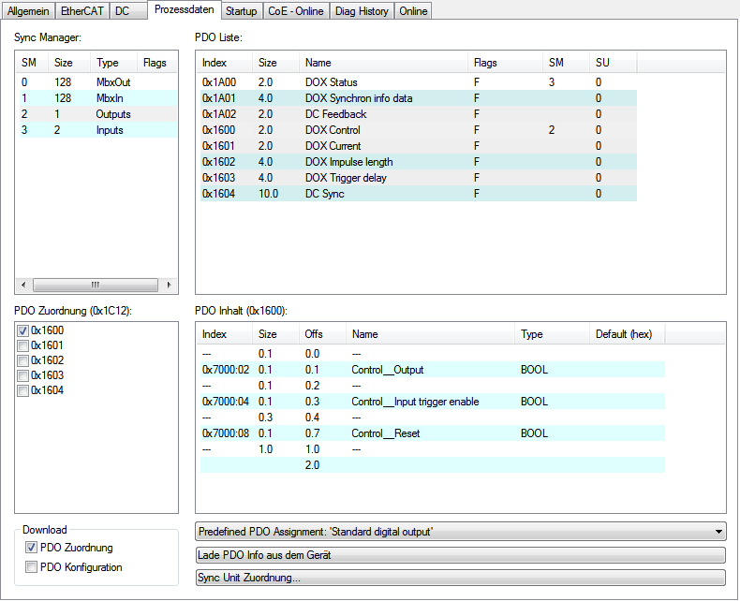The height and width of the screenshot is (601, 740).
Task: Click PDO Liste Name column header
Action: click(383, 63)
